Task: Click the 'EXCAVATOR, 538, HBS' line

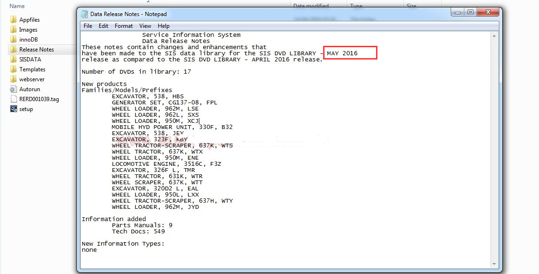Action: 148,96
